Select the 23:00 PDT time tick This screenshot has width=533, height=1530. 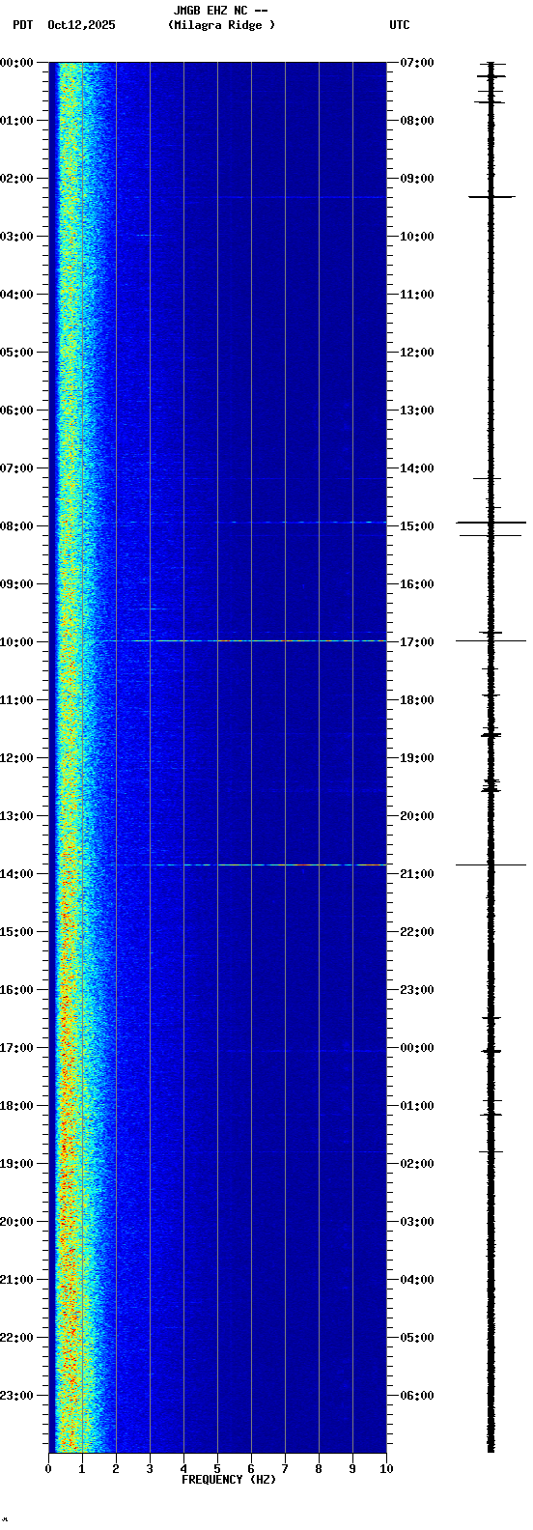[16, 1396]
